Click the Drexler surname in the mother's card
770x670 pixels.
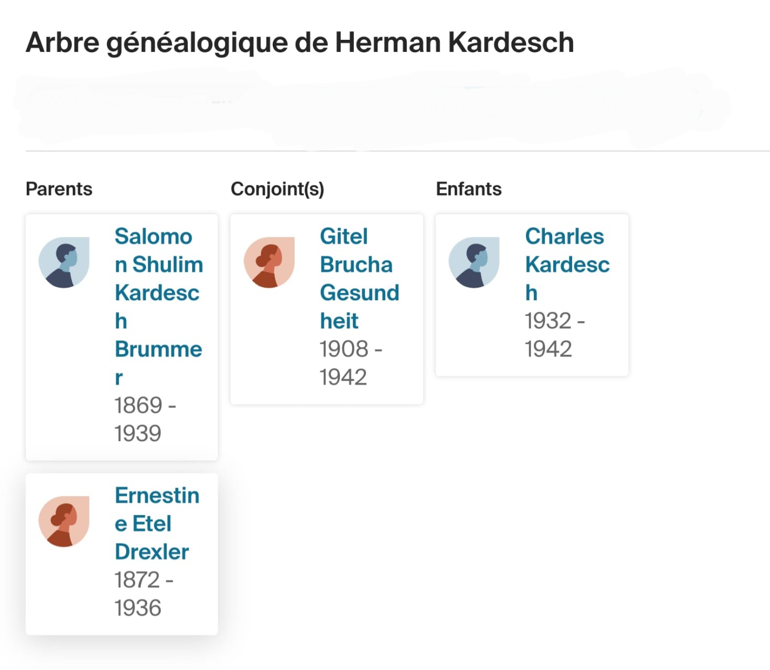(x=152, y=552)
